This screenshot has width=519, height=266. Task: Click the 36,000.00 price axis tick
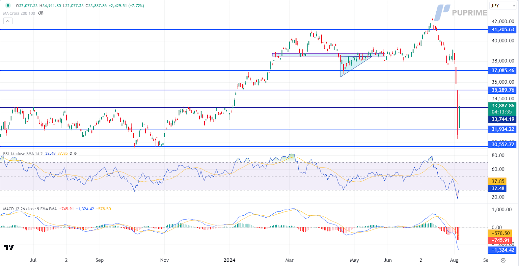(x=503, y=82)
